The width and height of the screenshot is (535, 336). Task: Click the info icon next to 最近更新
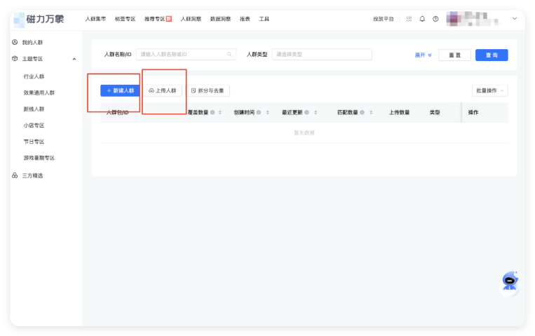pos(306,112)
